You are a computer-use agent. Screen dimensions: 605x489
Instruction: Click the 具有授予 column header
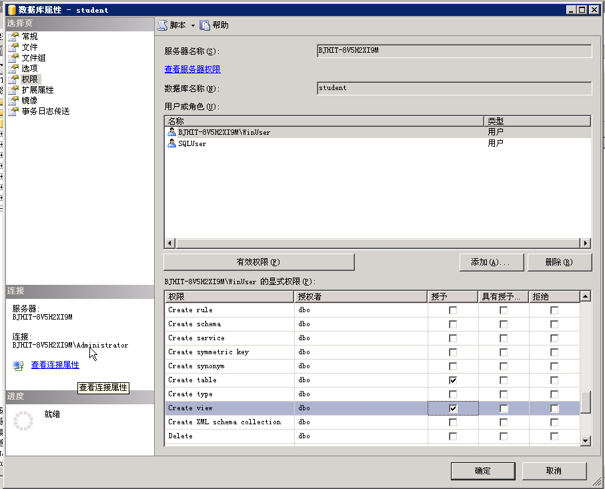point(504,296)
